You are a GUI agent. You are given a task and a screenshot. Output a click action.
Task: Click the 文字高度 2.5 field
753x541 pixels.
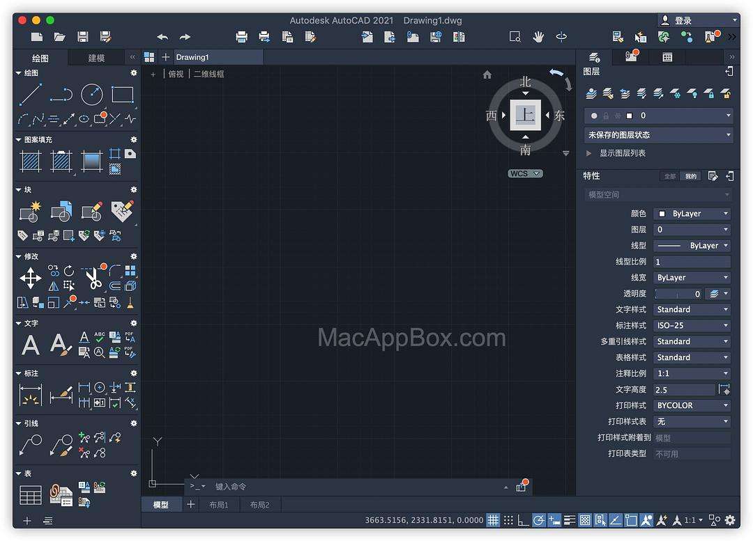pos(685,389)
